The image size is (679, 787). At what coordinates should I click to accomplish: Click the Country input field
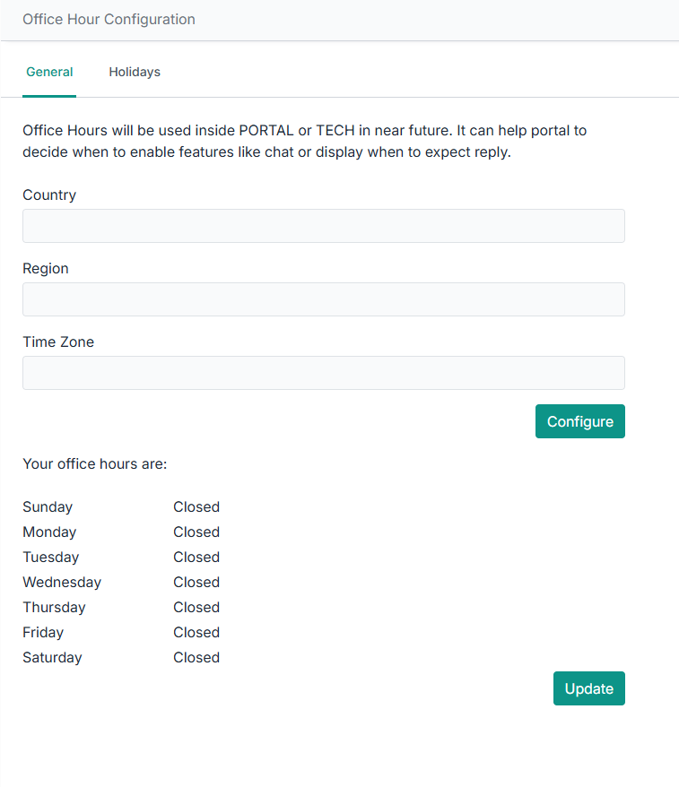323,226
